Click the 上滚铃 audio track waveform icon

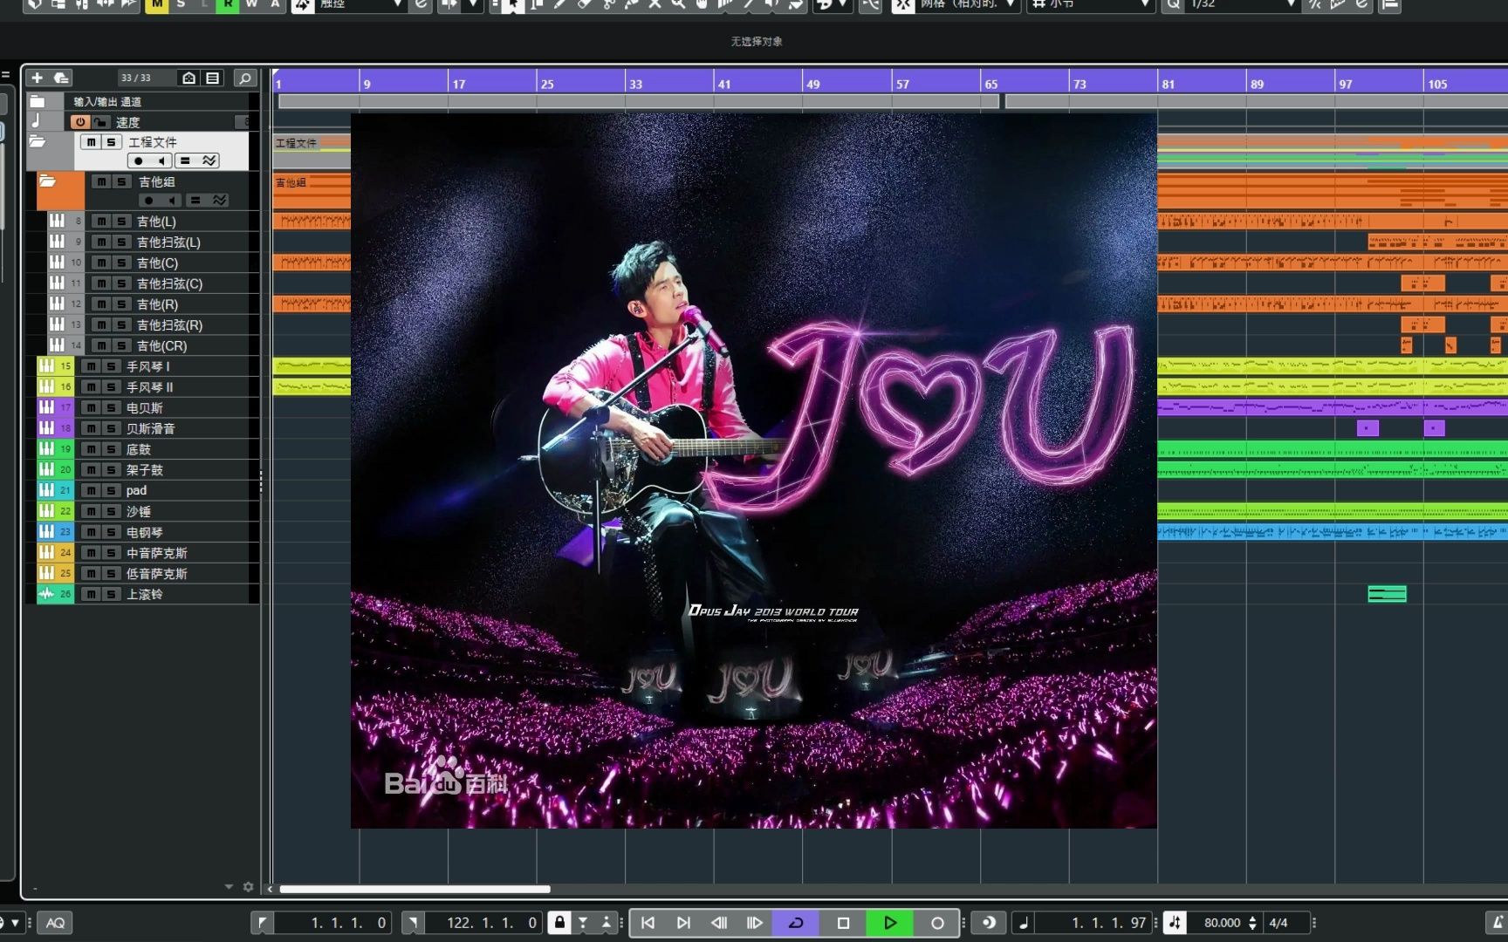point(46,594)
